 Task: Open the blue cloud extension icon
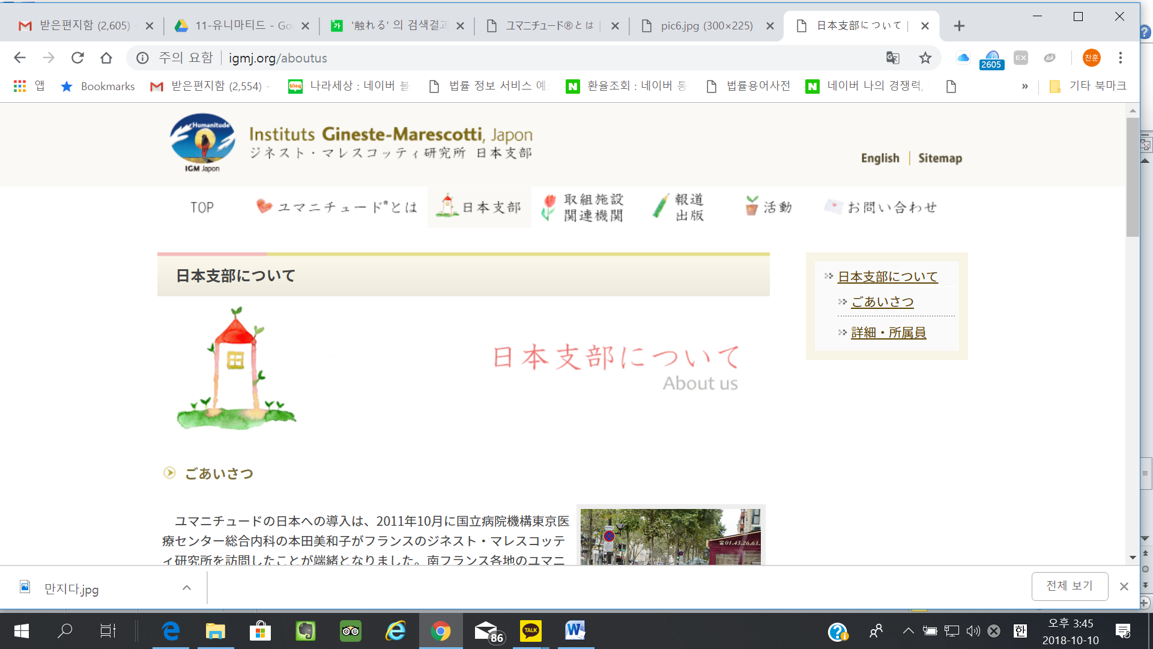click(x=963, y=58)
